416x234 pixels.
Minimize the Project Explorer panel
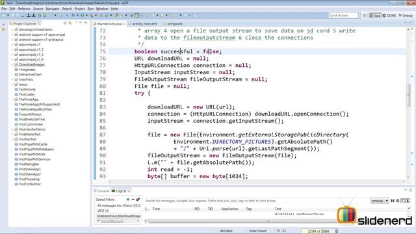pos(81,23)
